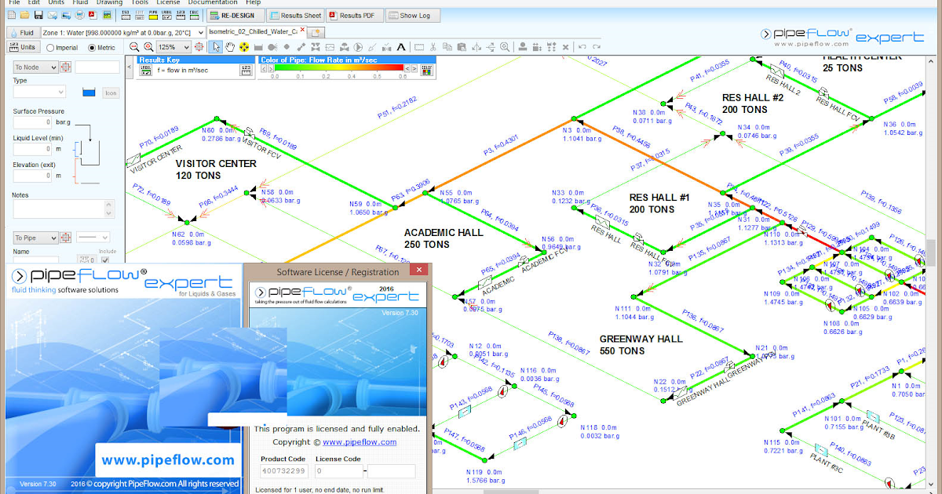
Task: Click the Open folder icon
Action: click(x=25, y=15)
